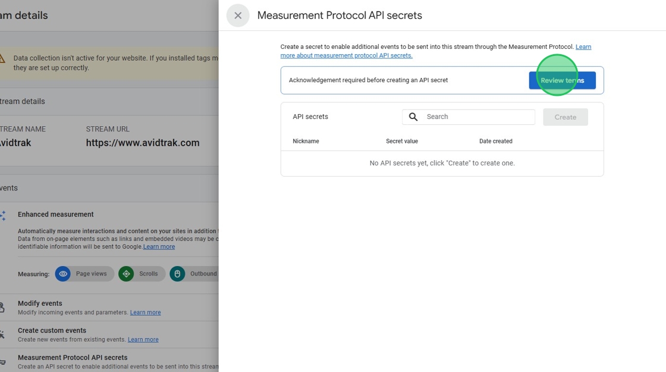Open Modify events Learn more link
Viewport: 666px width, 372px height.
click(145, 312)
